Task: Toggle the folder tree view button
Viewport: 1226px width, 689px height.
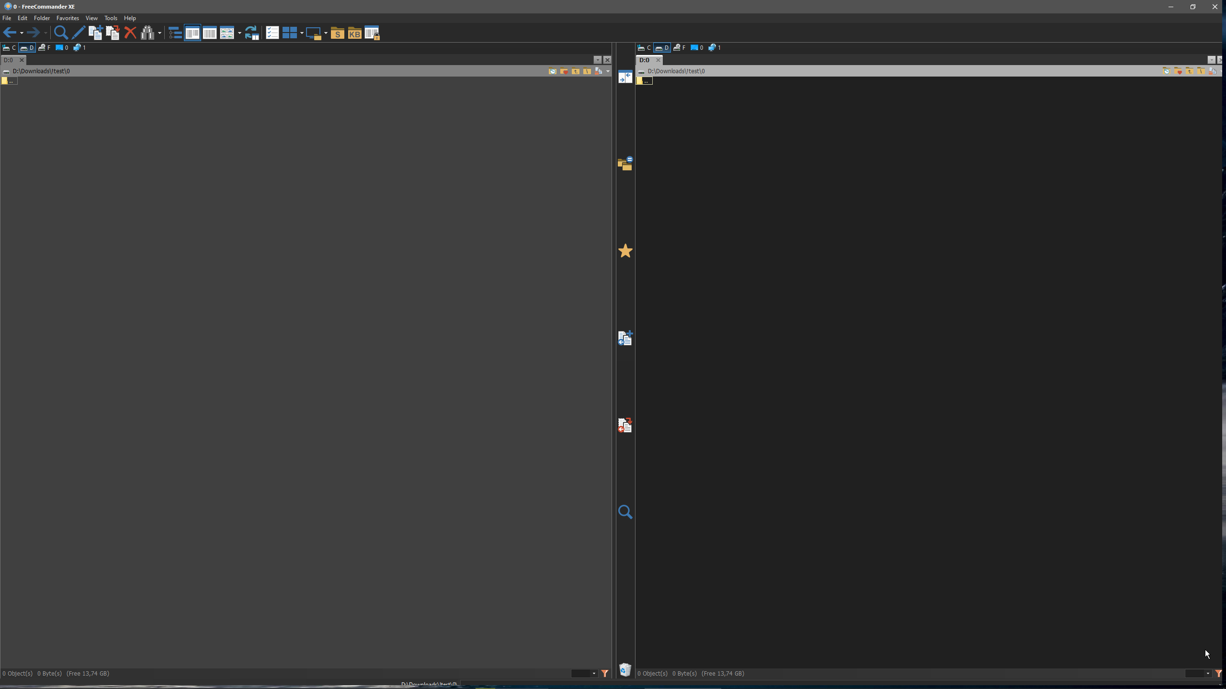Action: [175, 33]
